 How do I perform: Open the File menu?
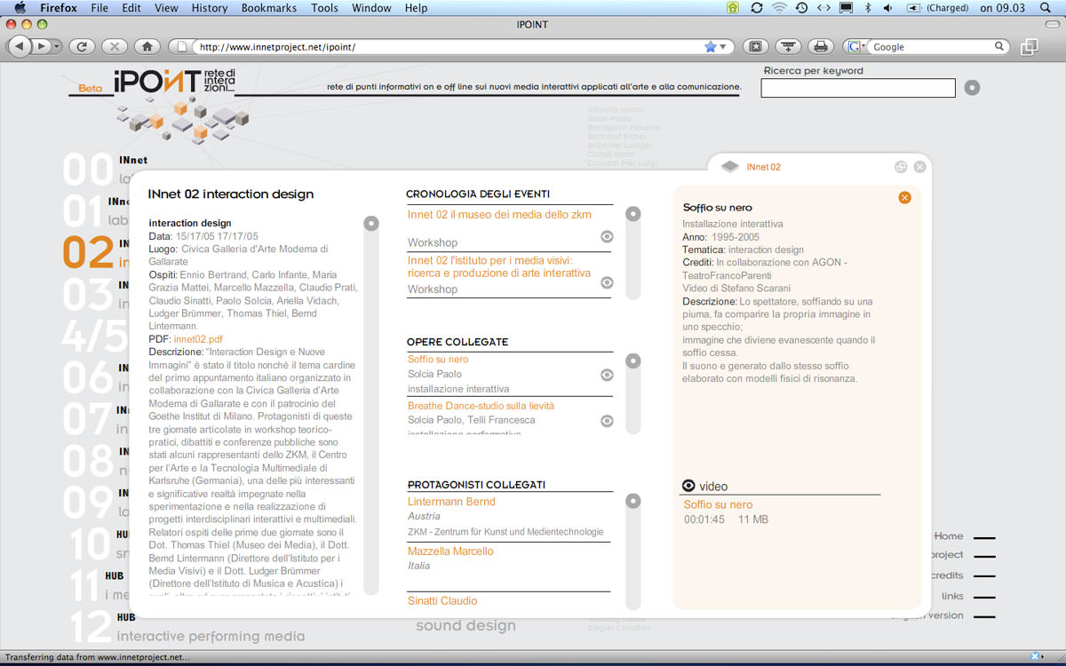point(99,8)
